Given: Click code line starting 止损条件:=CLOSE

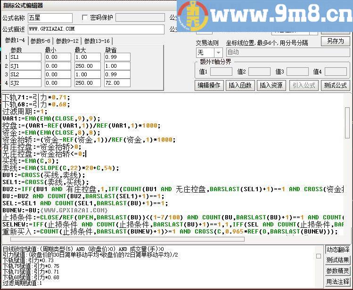Looking at the screenshot, I should tap(173, 217).
